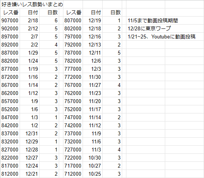
Task: Select date cell 2/18
Action: tap(30, 20)
